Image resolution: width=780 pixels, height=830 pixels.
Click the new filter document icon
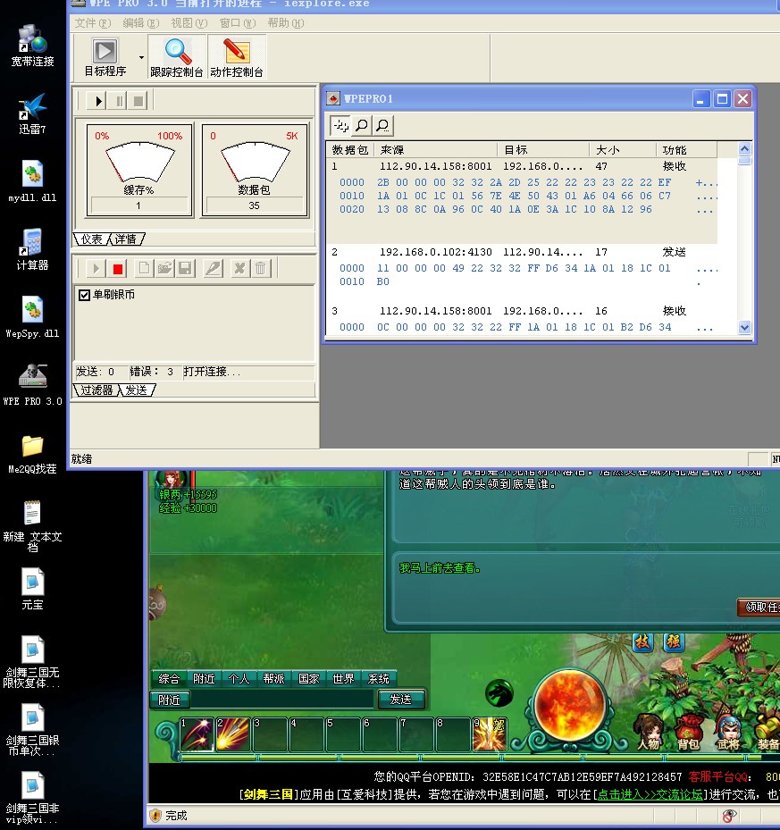(144, 268)
